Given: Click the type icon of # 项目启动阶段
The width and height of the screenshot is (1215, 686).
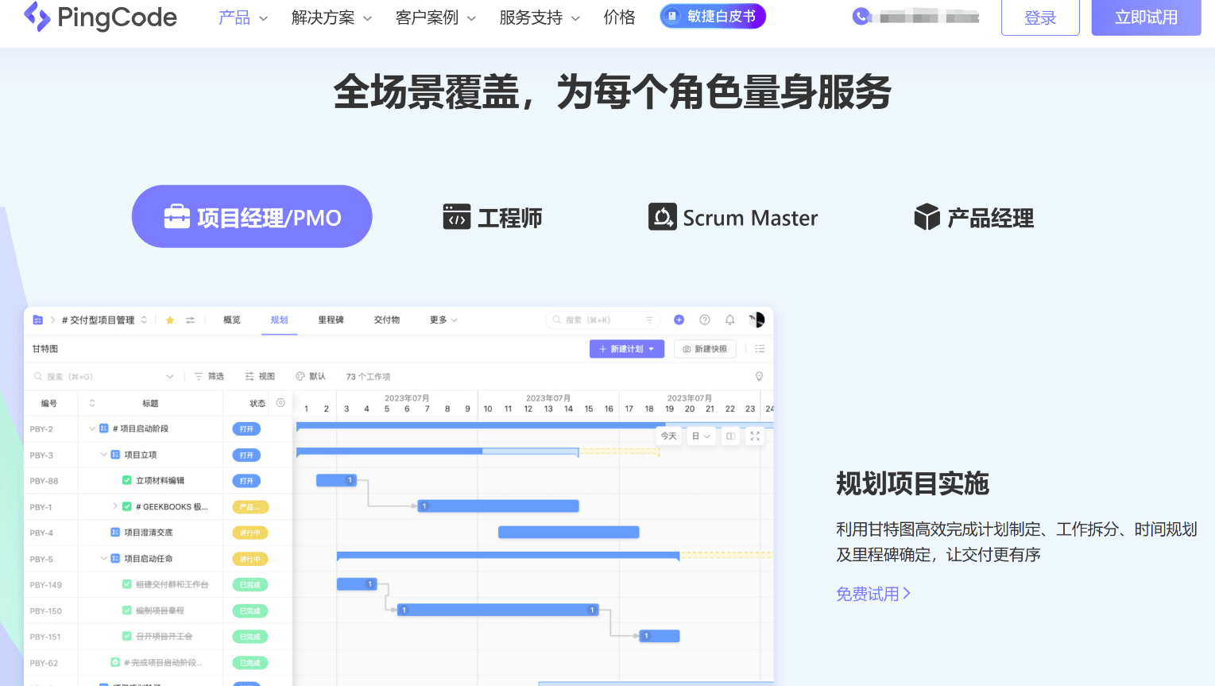Looking at the screenshot, I should click(x=104, y=428).
